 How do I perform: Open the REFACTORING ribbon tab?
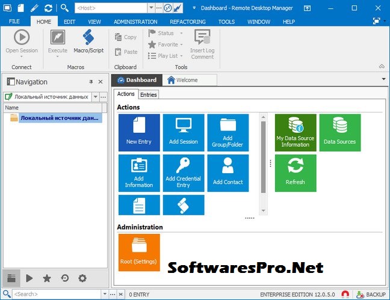188,22
